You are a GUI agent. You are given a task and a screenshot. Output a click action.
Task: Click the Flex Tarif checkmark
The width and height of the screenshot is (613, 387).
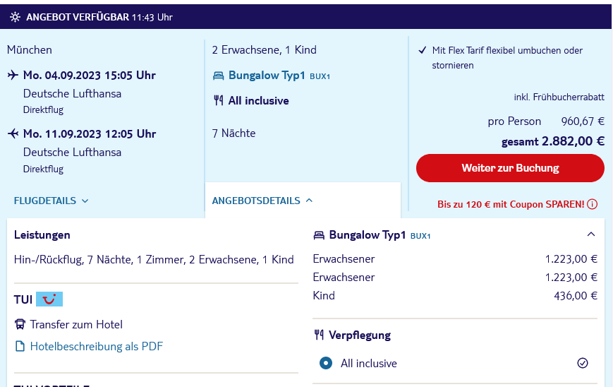pos(423,50)
